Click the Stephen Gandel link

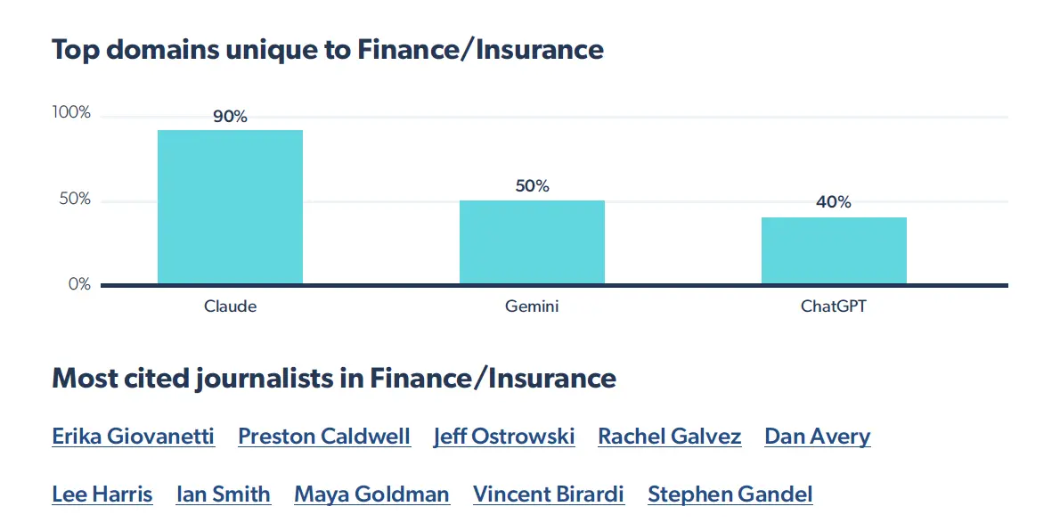coord(730,494)
